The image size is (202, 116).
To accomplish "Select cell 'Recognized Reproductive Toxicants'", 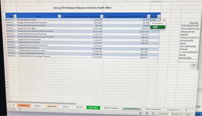I will (31, 25).
